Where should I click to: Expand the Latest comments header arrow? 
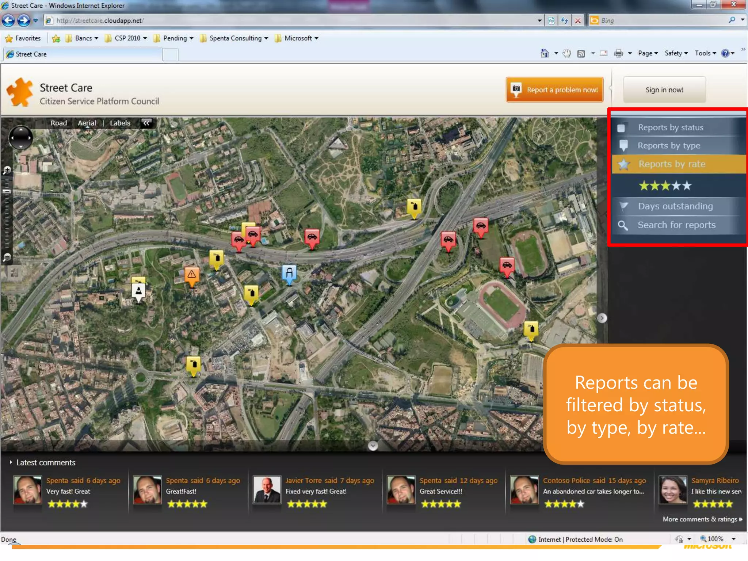coord(11,462)
